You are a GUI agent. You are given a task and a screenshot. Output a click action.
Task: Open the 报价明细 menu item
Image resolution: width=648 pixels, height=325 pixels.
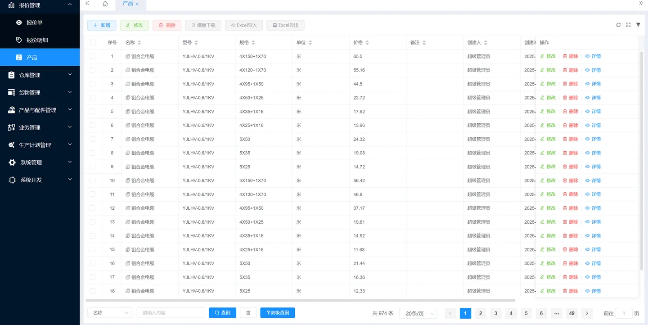click(40, 40)
